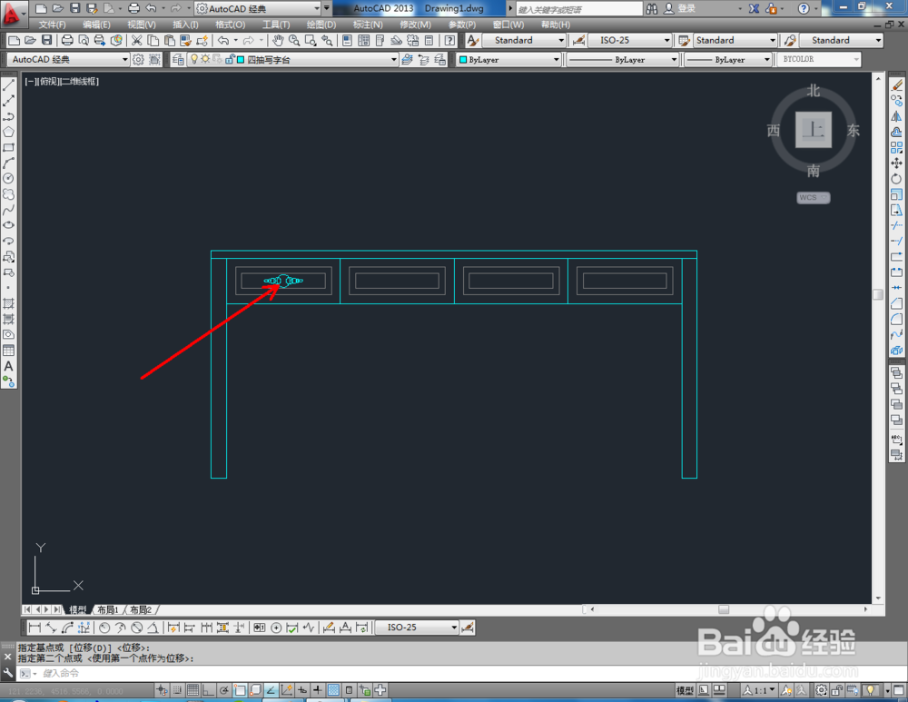Click the Plot printer icon in standard toolbar
908x702 pixels.
pos(67,40)
